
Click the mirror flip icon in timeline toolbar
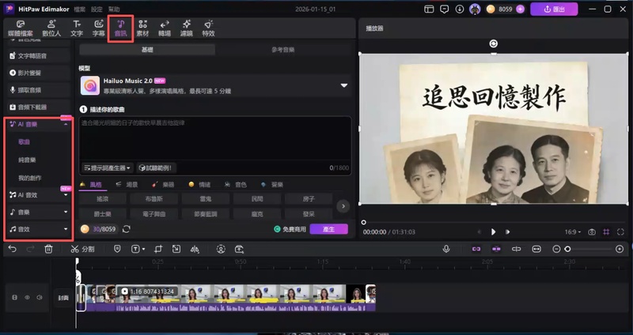pos(195,249)
